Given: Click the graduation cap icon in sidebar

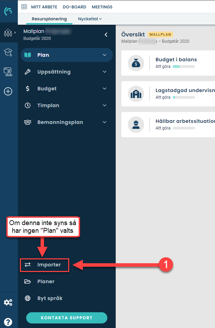Looking at the screenshot, I should [x=8, y=52].
